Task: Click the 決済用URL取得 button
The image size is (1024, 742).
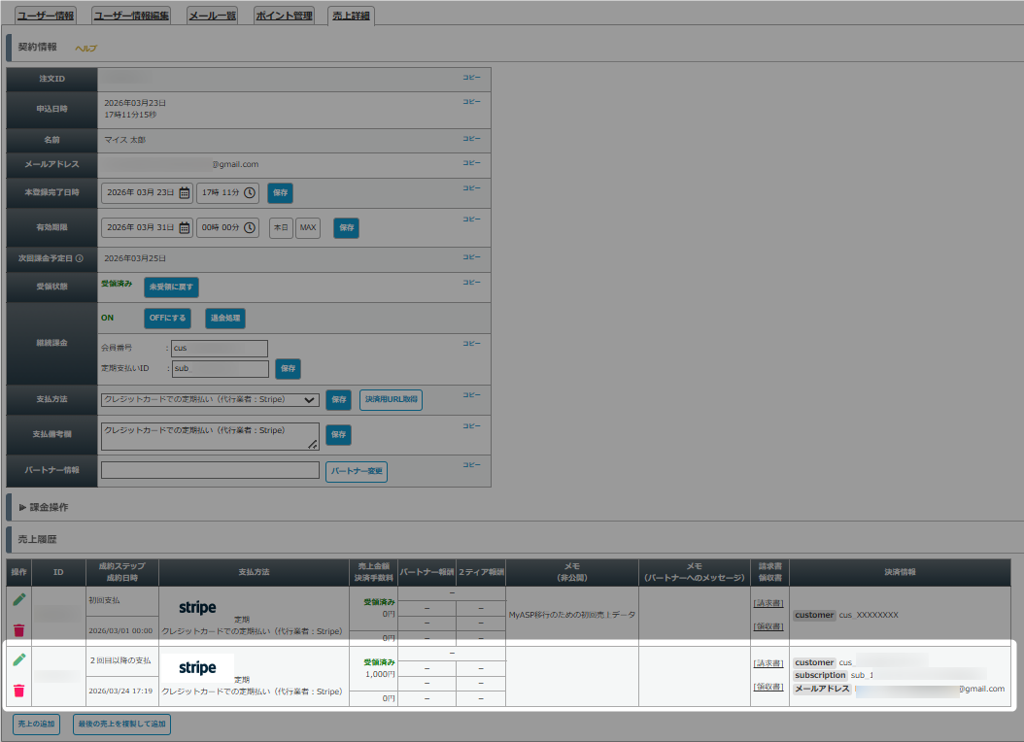Action: pyautogui.click(x=391, y=399)
